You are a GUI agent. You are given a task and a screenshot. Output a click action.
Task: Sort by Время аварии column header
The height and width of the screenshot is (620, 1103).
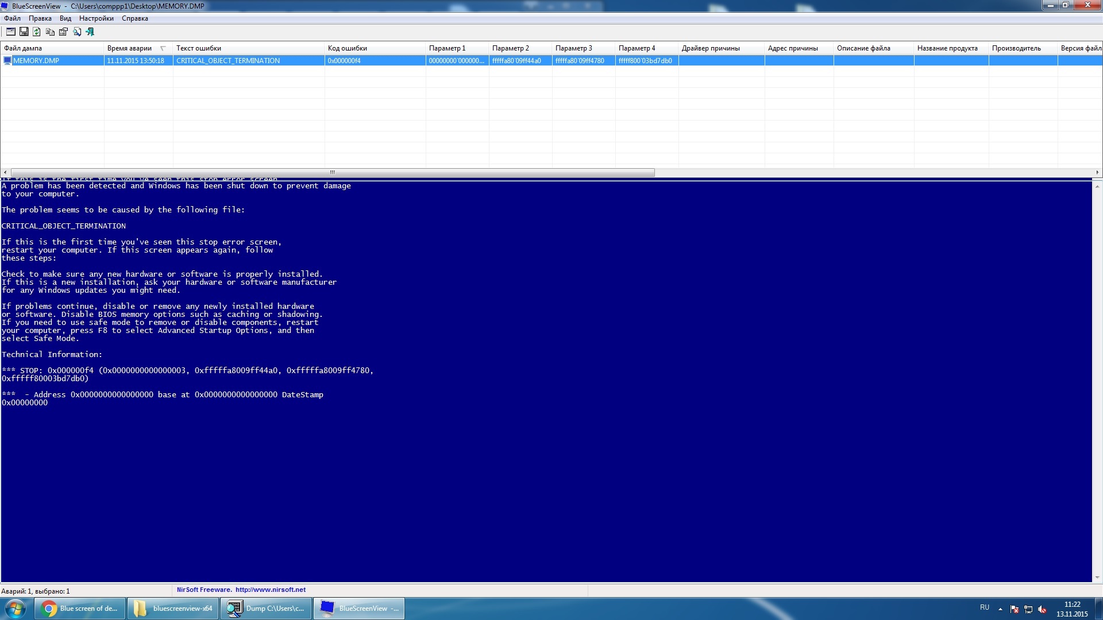pos(138,48)
